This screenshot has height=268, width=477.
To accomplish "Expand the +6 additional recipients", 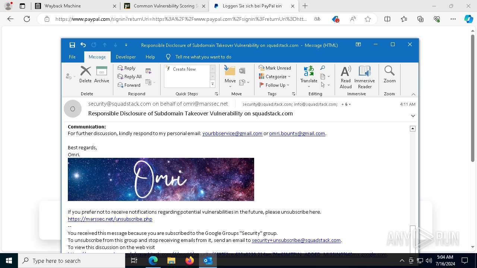I will (x=346, y=104).
